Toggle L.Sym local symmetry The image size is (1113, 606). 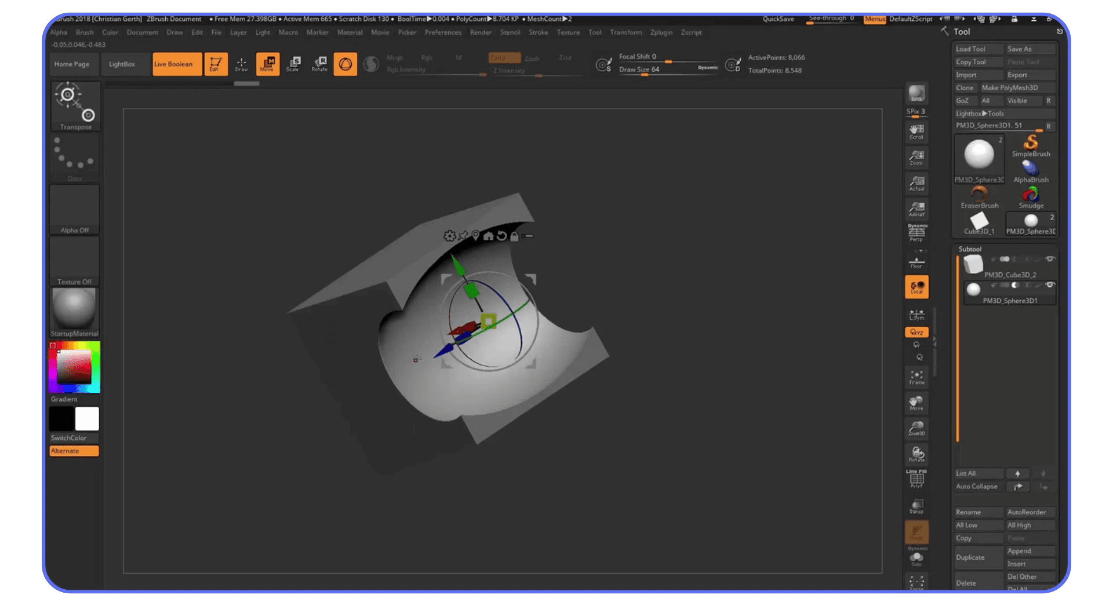[x=916, y=314]
